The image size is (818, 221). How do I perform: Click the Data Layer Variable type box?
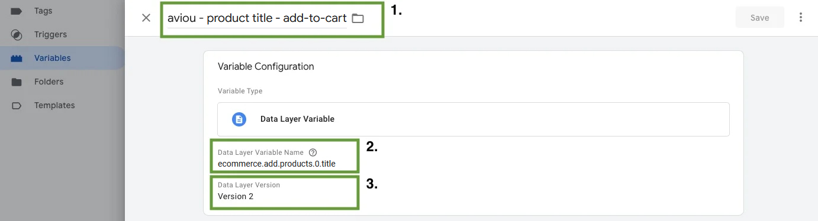[x=473, y=119]
